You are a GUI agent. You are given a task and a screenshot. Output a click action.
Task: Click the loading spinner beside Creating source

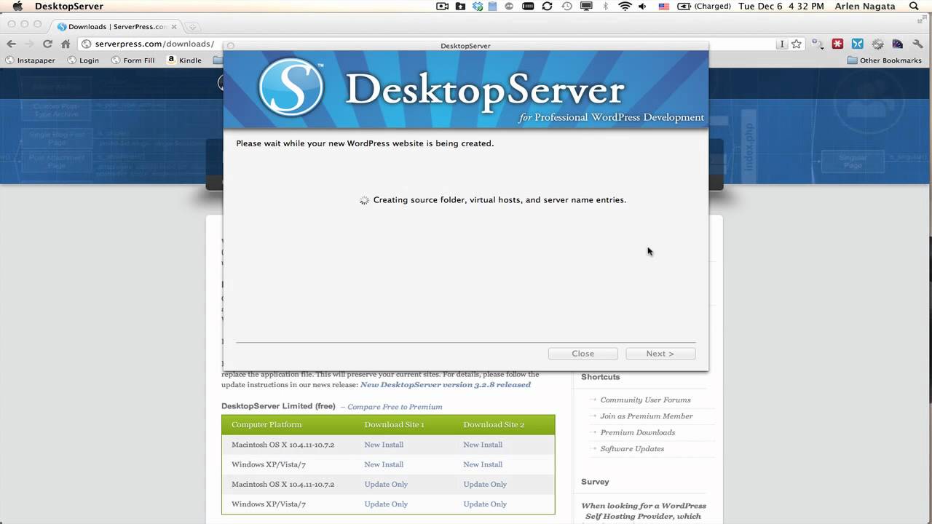tap(364, 200)
